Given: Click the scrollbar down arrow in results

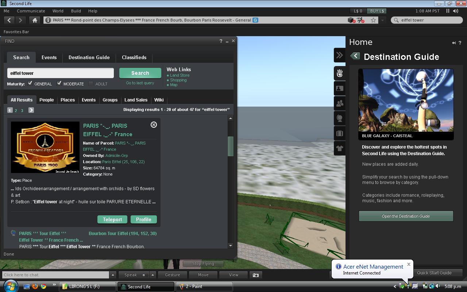Looking at the screenshot, I should coord(230,246).
